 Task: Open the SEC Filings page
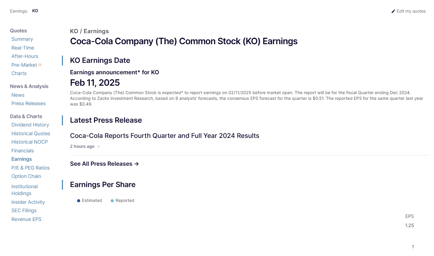click(24, 211)
